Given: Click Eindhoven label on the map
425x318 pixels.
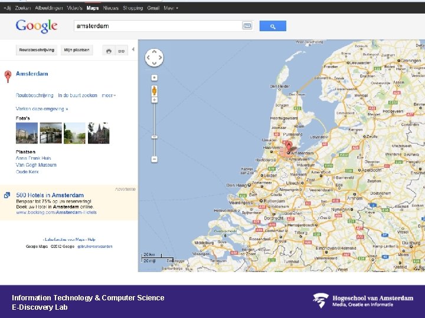Looking at the screenshot, I should (326, 248).
